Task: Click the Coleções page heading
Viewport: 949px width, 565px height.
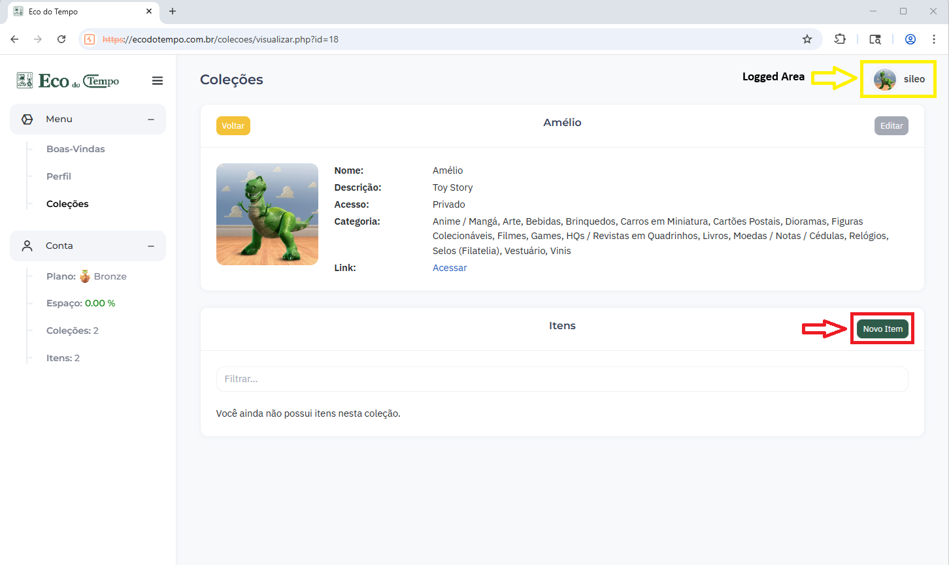Action: 231,80
